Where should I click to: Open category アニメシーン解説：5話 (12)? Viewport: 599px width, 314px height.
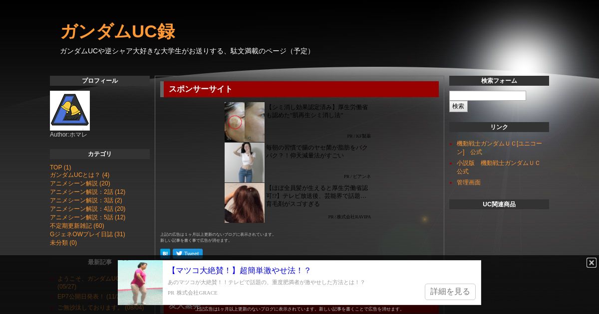coord(87,217)
